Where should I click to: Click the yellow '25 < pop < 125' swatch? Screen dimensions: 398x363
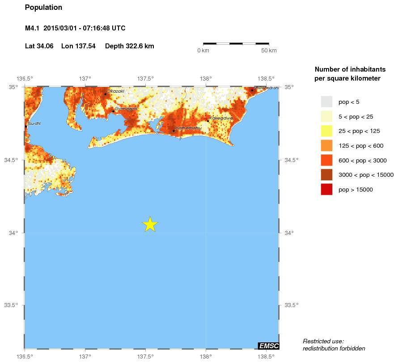point(326,131)
